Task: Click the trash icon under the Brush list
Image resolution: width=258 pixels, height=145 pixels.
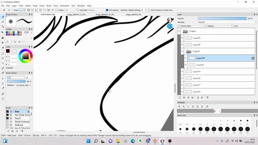Action: tap(22, 131)
